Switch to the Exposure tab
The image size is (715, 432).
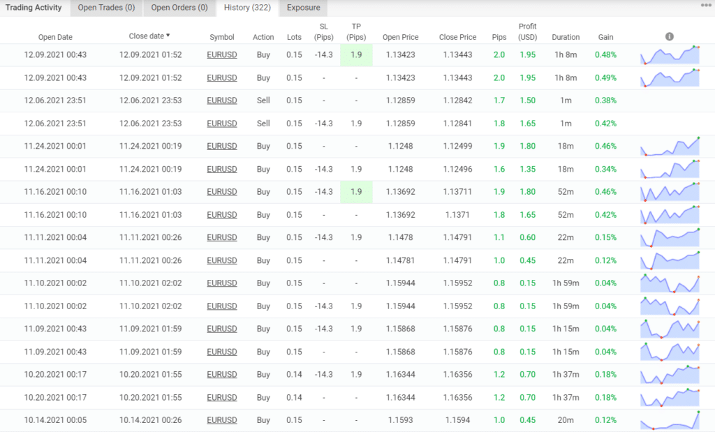(x=303, y=8)
